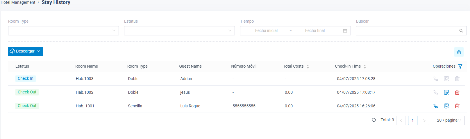Viewport: 470px width, 139px height.
Task: Click the Fecha inicial date field
Action: point(266,31)
